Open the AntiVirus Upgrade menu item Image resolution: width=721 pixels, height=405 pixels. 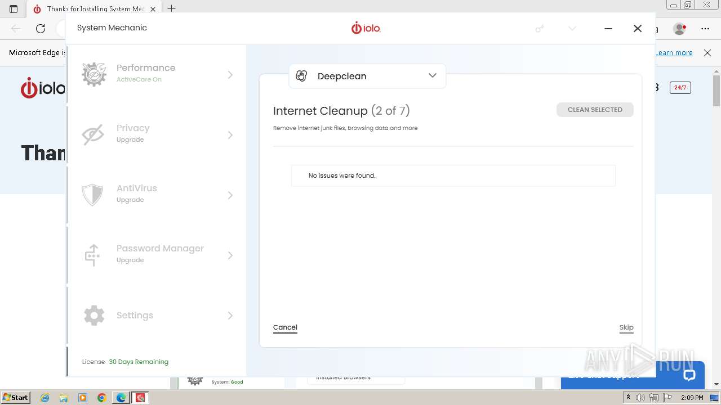pos(157,195)
